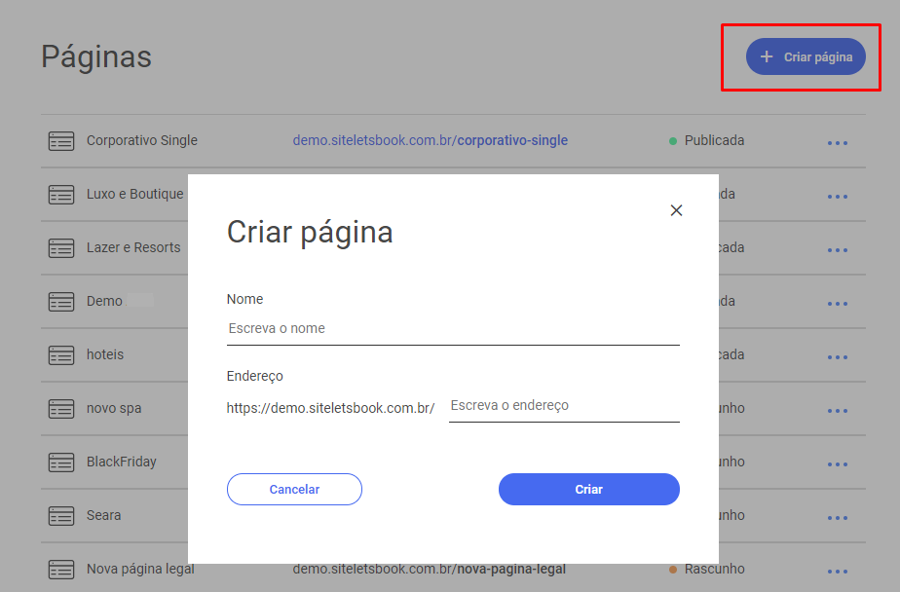The width and height of the screenshot is (900, 592).
Task: Open three-dots menu for Luxo e Boutique
Action: [x=837, y=197]
